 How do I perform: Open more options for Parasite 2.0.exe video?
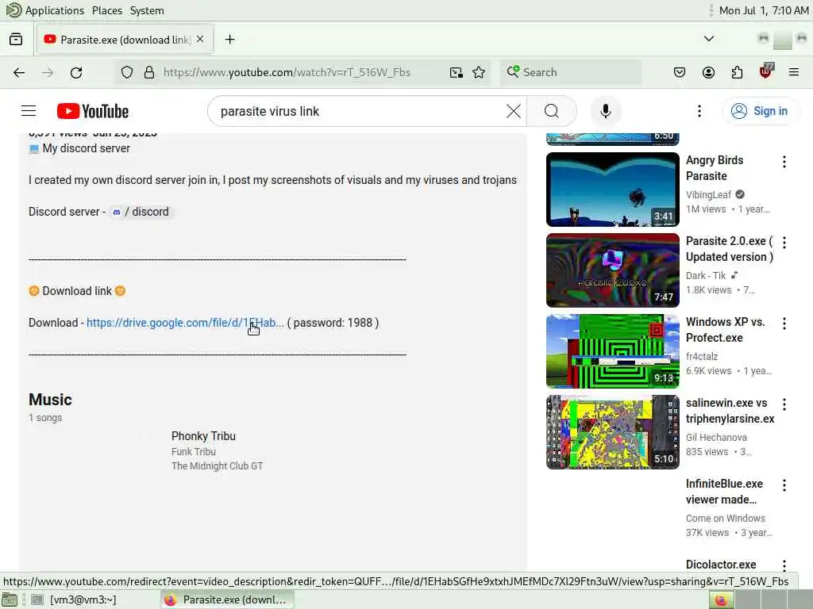click(x=784, y=243)
